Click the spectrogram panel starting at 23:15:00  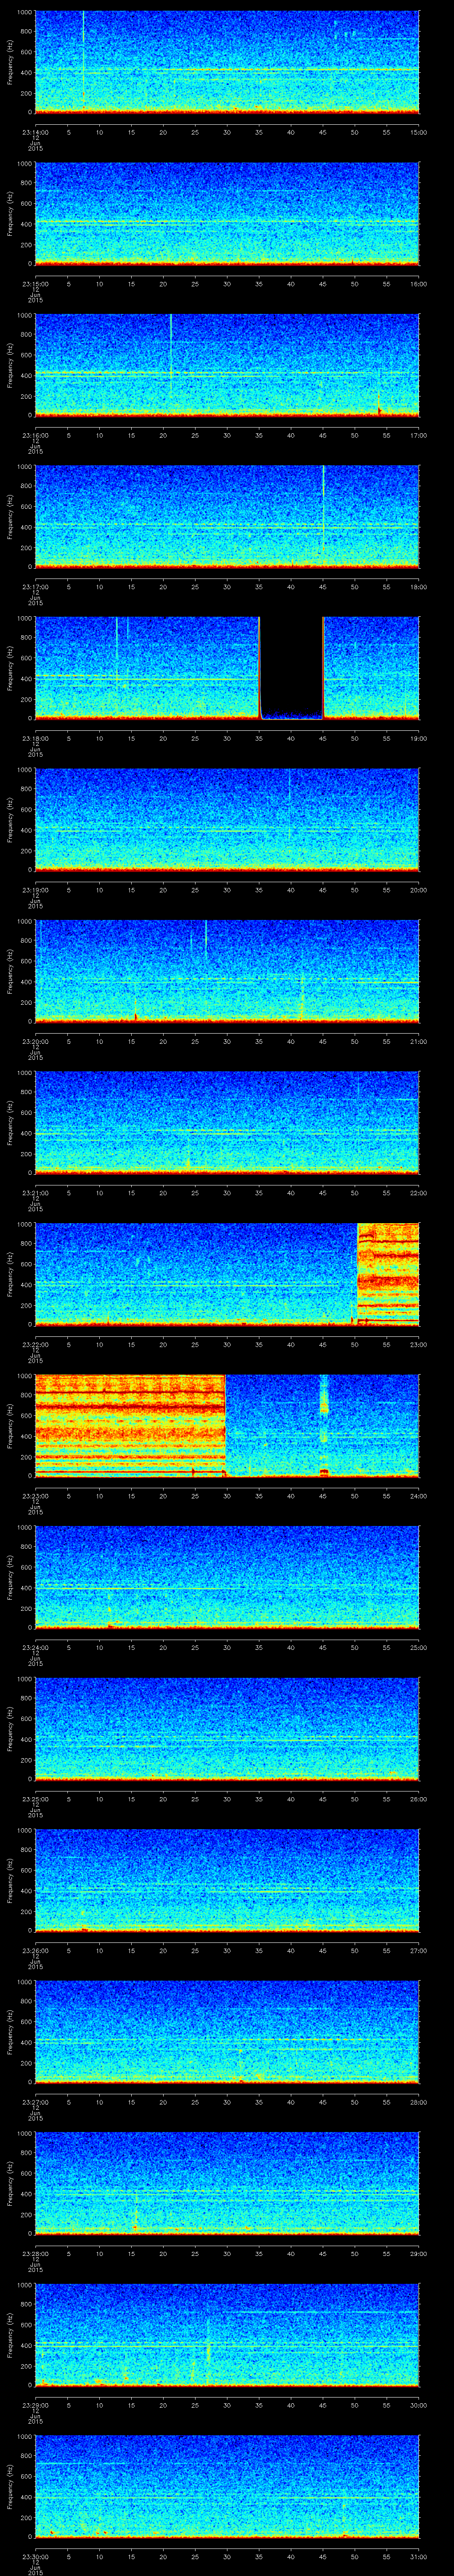click(227, 214)
